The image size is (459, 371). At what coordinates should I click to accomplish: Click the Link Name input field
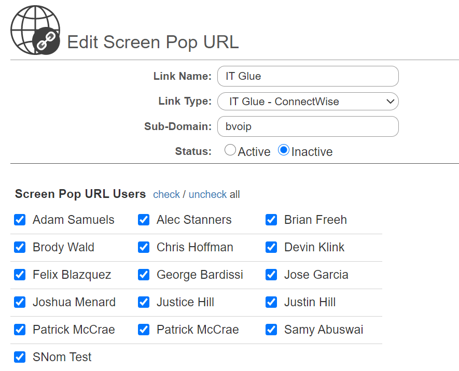(308, 76)
